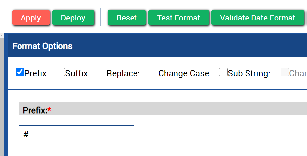The height and width of the screenshot is (156, 307).
Task: Tick the Suffix checkbox
Action: (x=61, y=72)
